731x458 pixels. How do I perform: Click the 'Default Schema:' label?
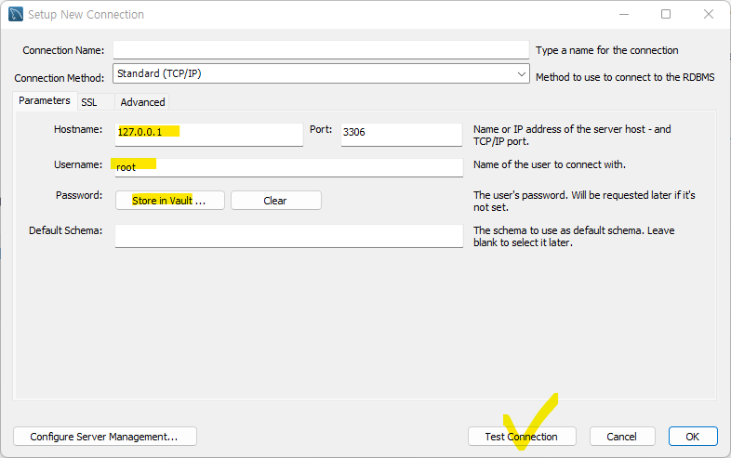pyautogui.click(x=65, y=230)
